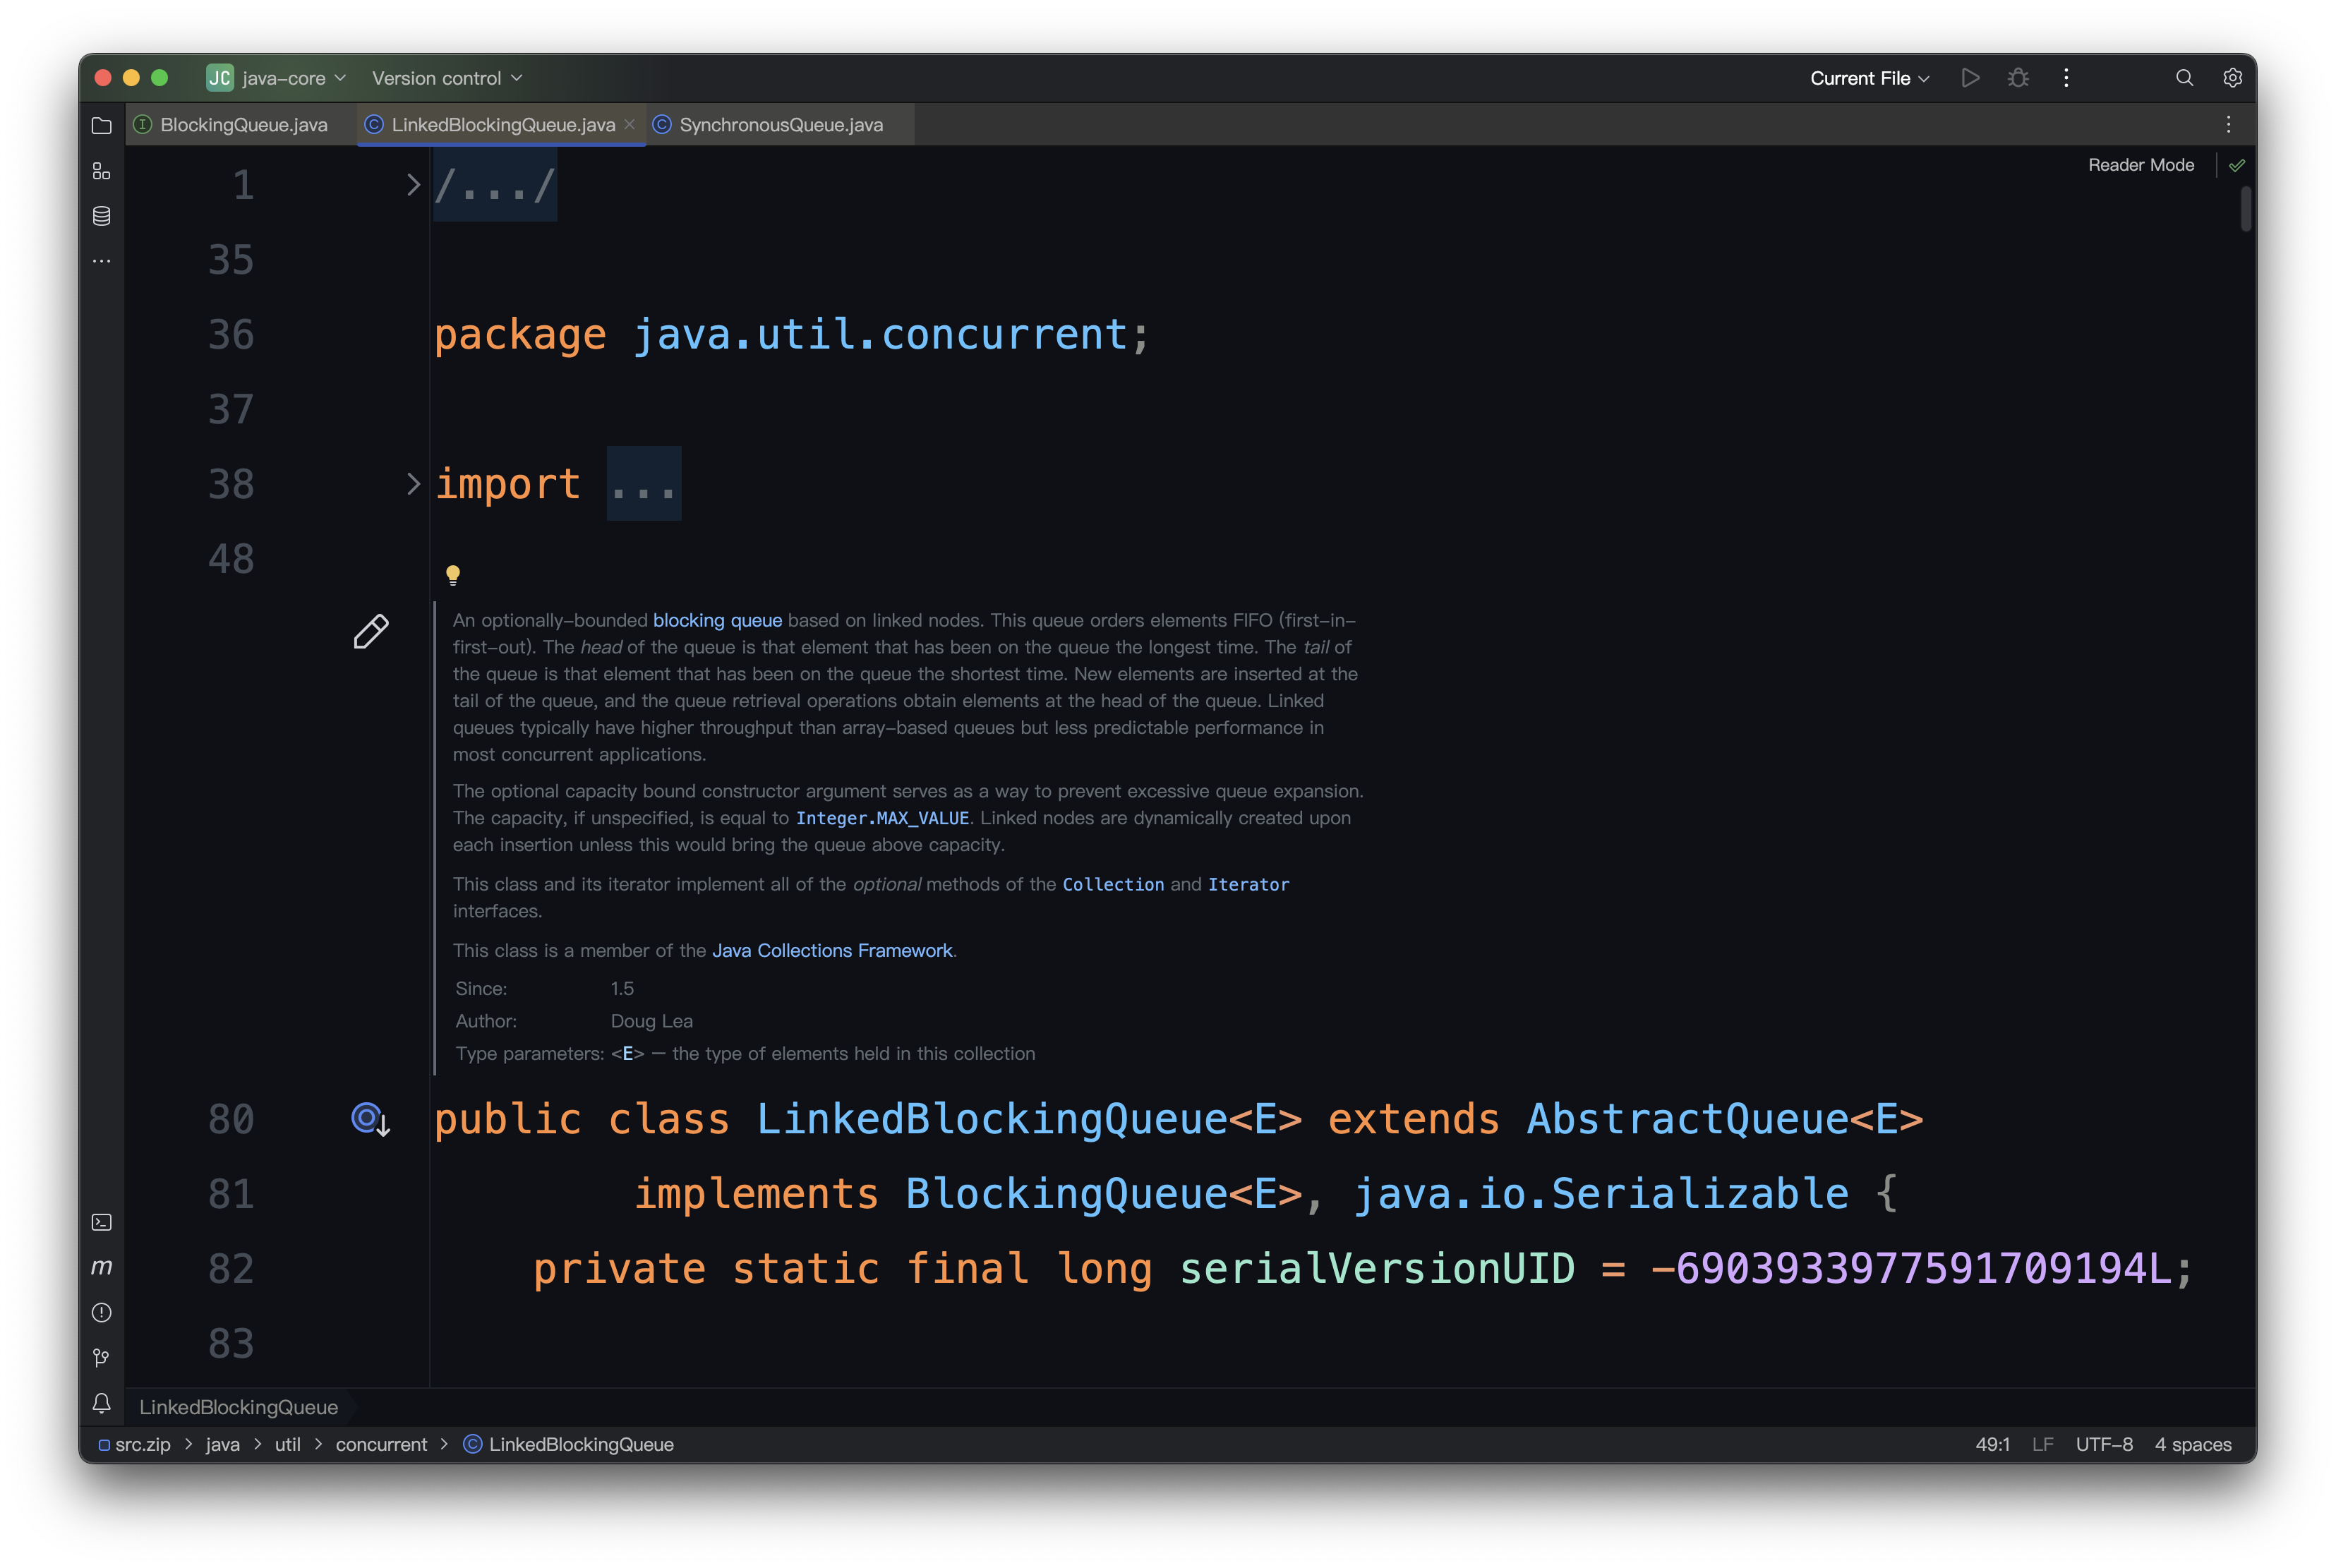Expand the folded comment on line 1

[x=413, y=185]
